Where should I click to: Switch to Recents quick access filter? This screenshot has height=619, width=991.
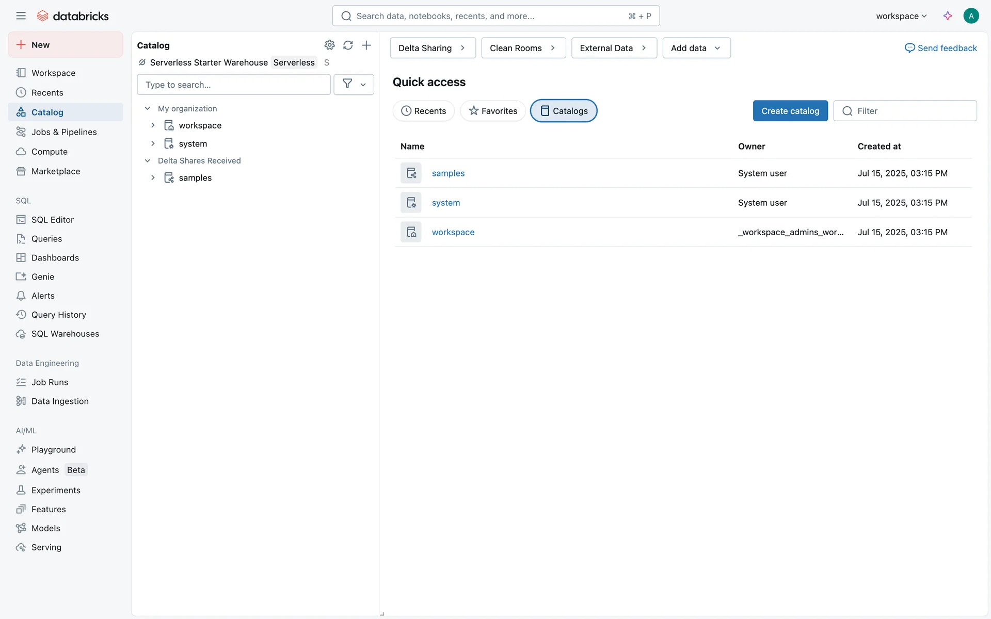423,111
